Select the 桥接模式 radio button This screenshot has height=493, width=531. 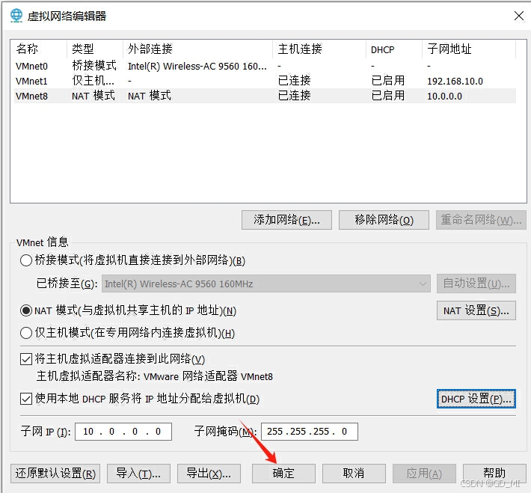tap(26, 260)
